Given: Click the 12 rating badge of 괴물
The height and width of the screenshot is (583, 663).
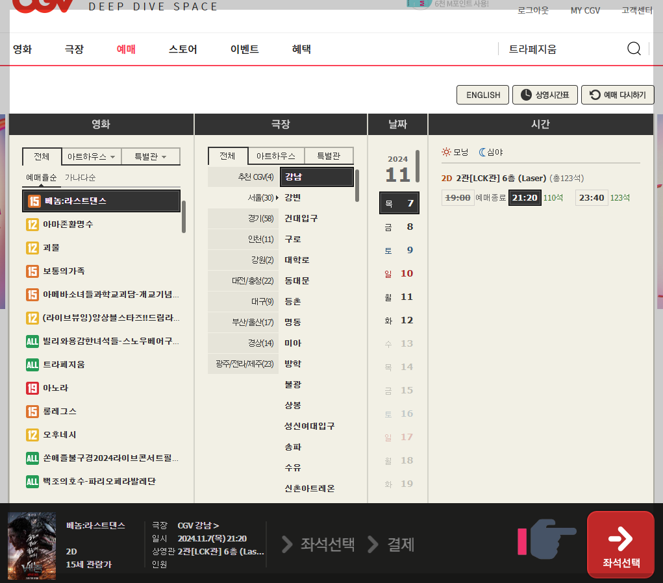Looking at the screenshot, I should (32, 248).
